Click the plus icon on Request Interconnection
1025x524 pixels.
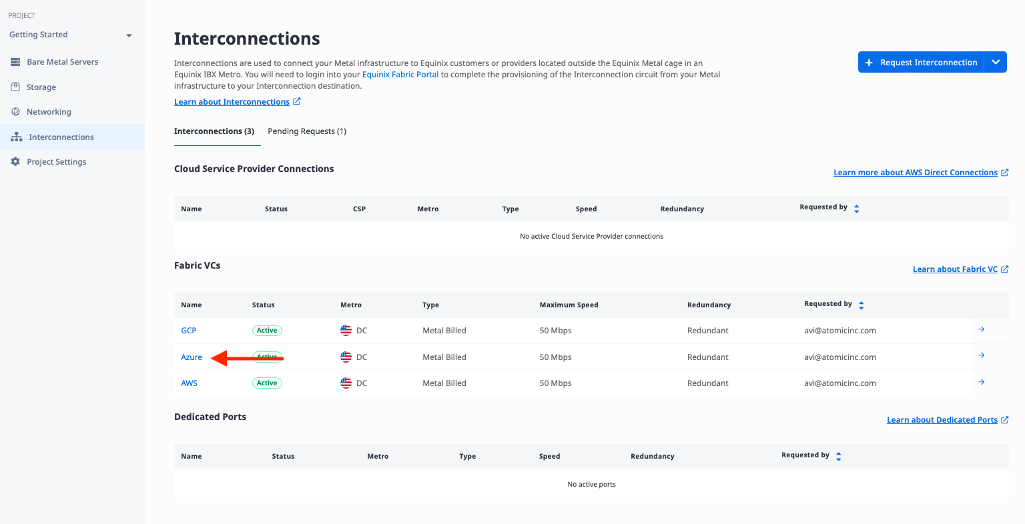[x=869, y=63]
